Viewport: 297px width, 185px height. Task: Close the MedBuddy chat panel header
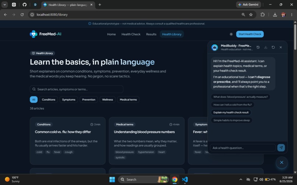pos(281,47)
